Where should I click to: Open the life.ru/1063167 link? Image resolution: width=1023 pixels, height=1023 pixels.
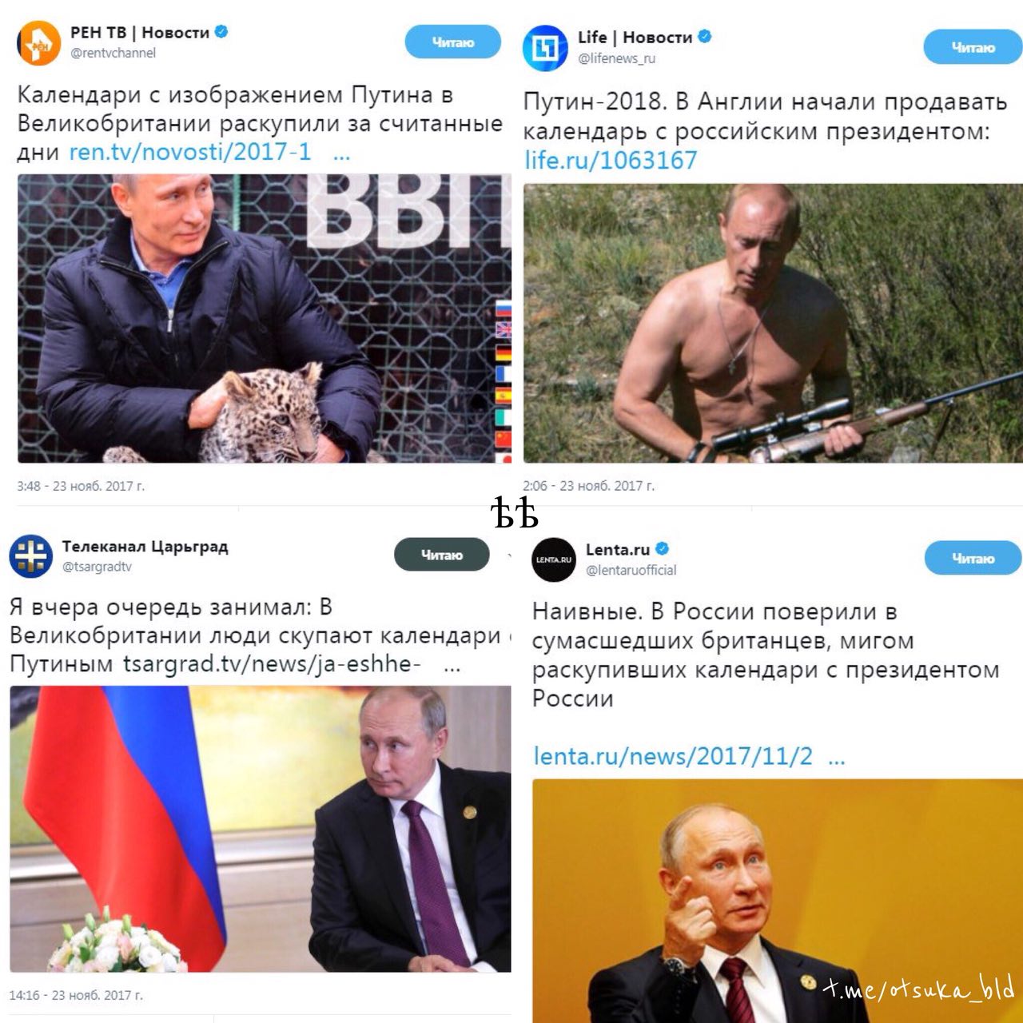(611, 160)
